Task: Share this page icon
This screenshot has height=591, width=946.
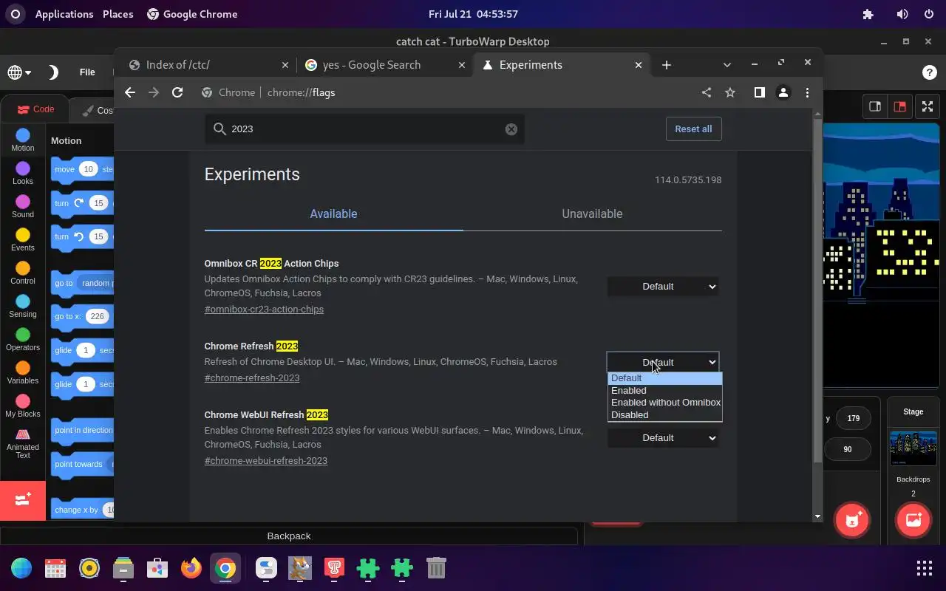Action: pos(707,92)
